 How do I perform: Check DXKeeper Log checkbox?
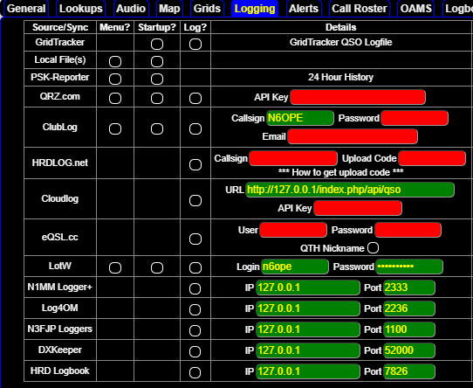point(195,352)
